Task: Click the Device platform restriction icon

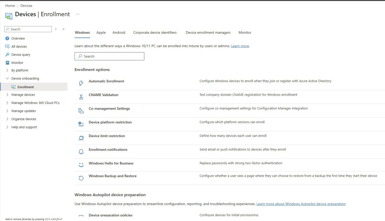Action: click(x=81, y=124)
